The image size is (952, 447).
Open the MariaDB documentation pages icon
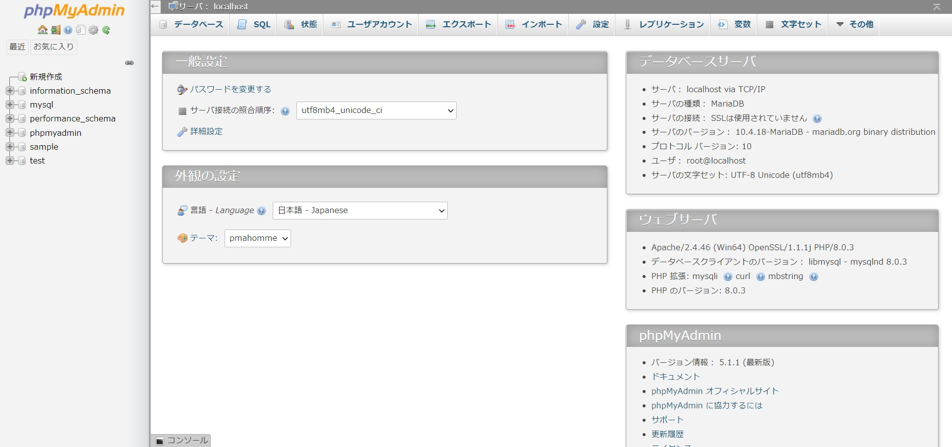(80, 30)
